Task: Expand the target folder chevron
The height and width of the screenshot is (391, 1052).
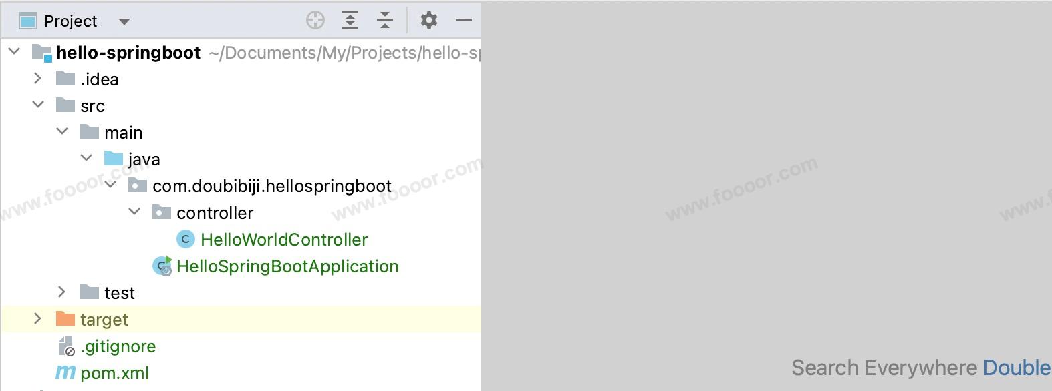Action: (x=38, y=319)
